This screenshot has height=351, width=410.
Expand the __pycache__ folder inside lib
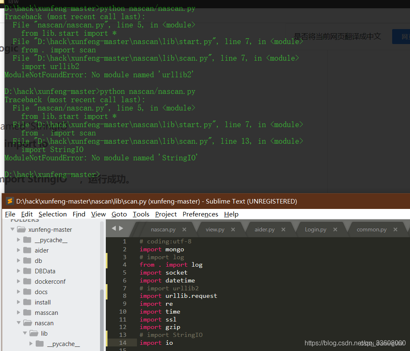31,344
